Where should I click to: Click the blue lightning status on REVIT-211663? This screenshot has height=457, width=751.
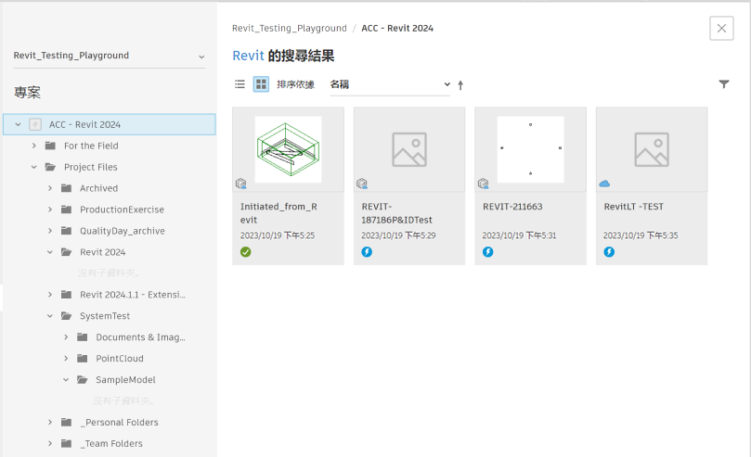coord(488,252)
